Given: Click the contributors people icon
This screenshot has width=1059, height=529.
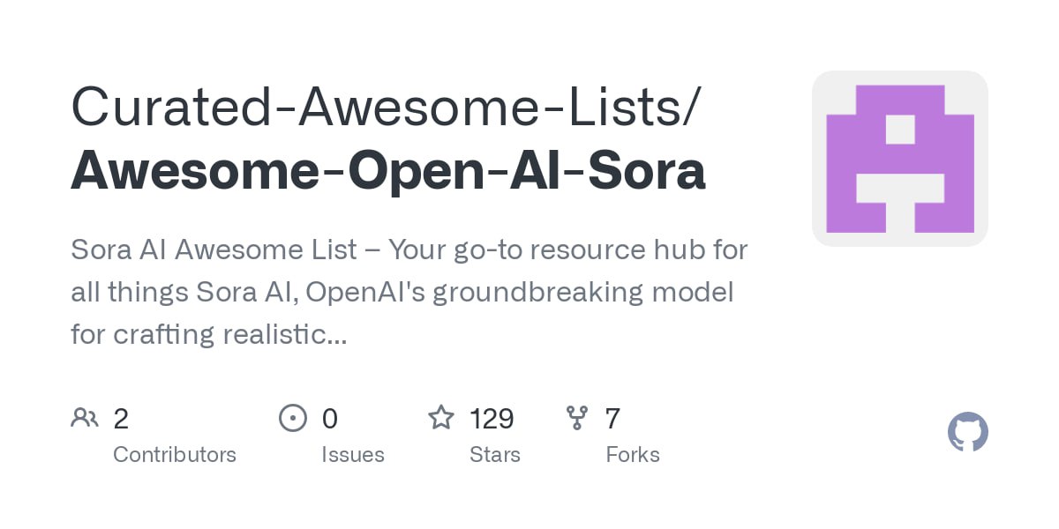Looking at the screenshot, I should coord(85,417).
